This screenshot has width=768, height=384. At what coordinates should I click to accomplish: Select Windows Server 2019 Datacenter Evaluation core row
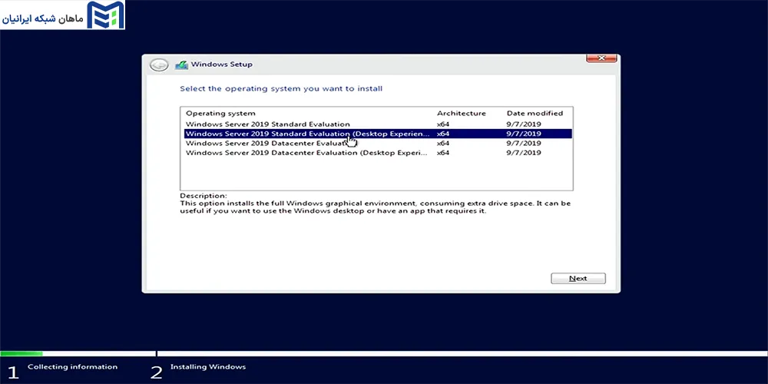378,144
